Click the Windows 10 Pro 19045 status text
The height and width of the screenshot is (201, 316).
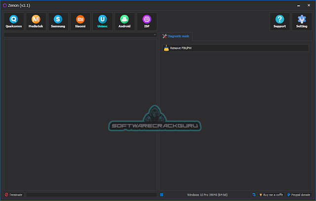click(x=207, y=195)
